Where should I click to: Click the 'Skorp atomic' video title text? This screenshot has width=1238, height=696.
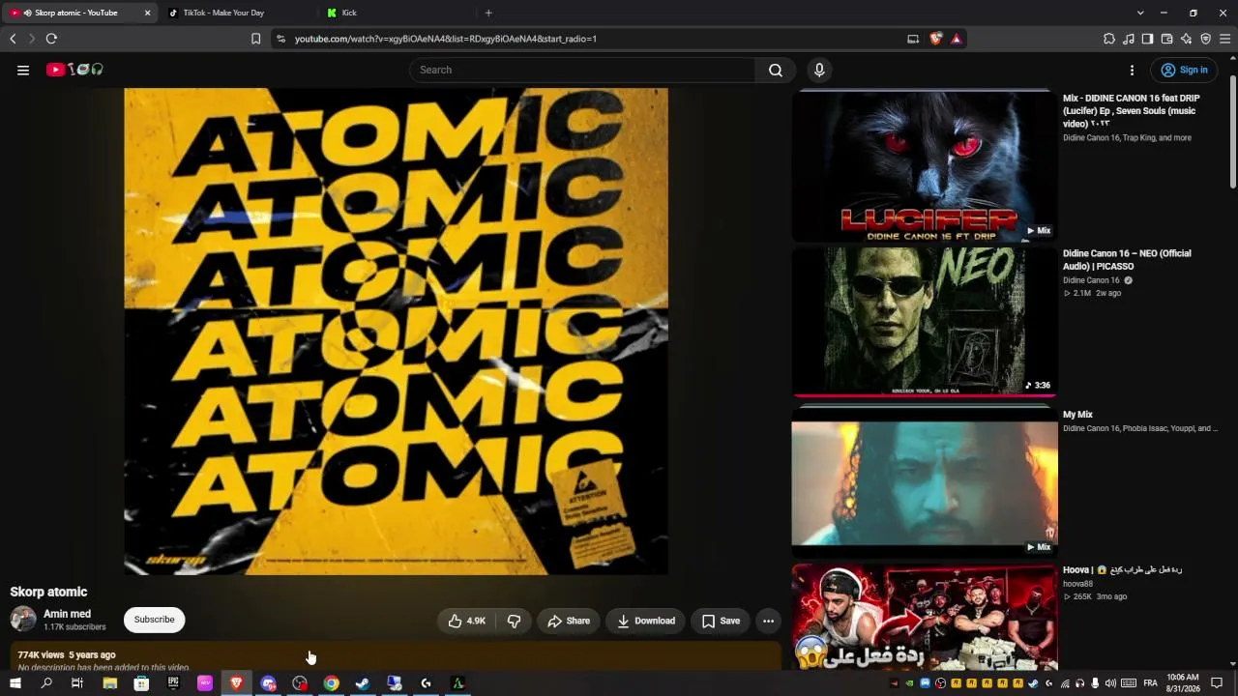click(x=48, y=592)
